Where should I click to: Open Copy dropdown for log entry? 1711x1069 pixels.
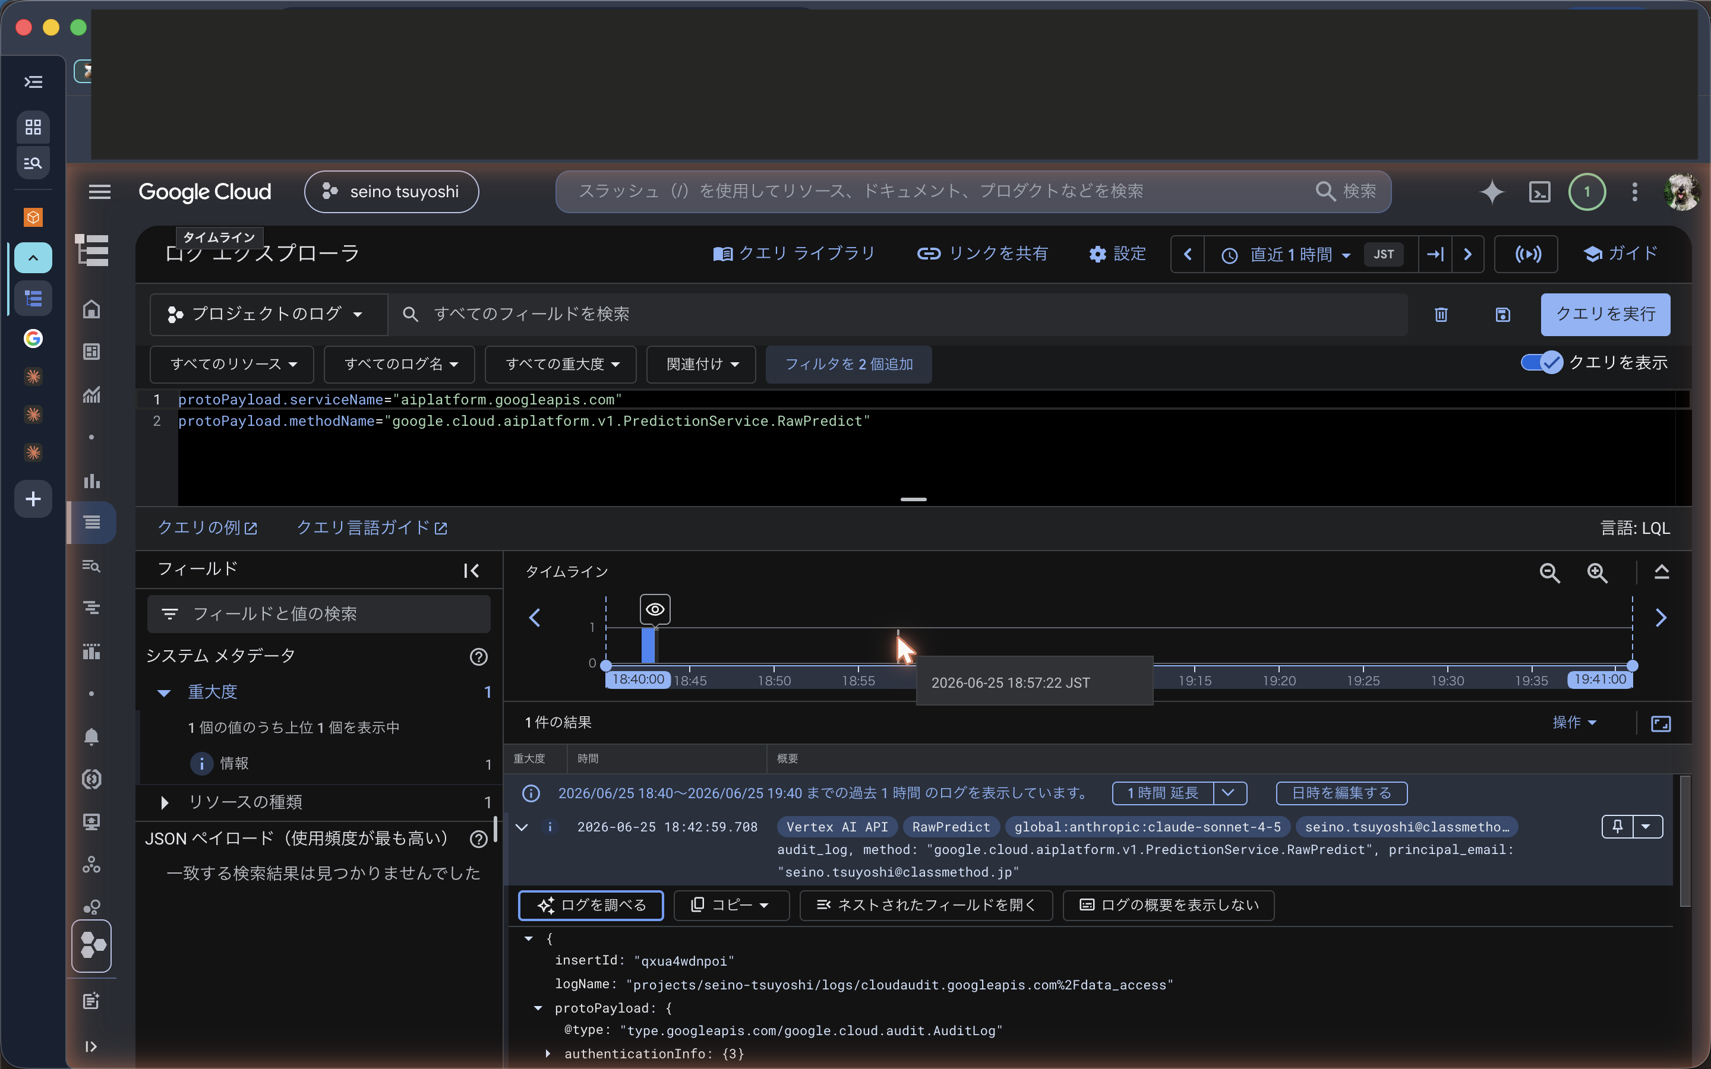(731, 906)
